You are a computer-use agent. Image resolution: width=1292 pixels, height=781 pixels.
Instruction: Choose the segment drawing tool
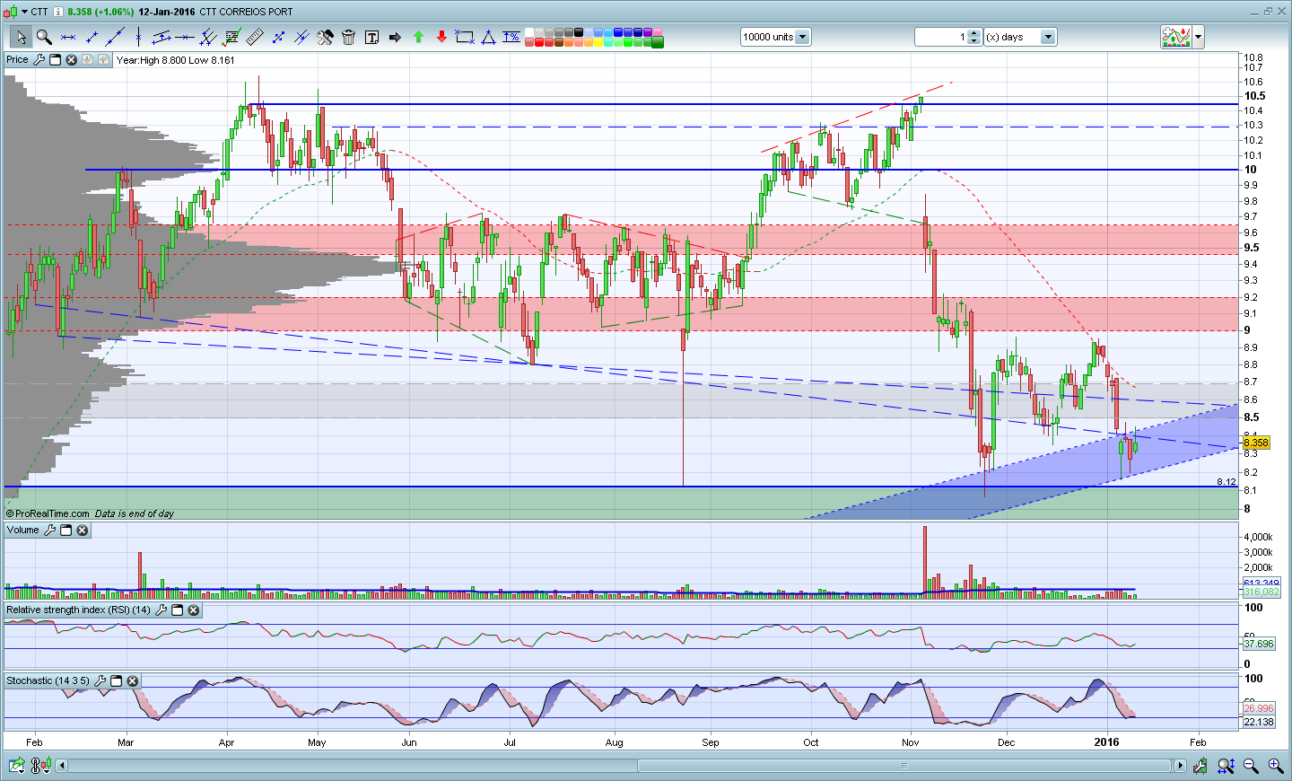point(91,37)
